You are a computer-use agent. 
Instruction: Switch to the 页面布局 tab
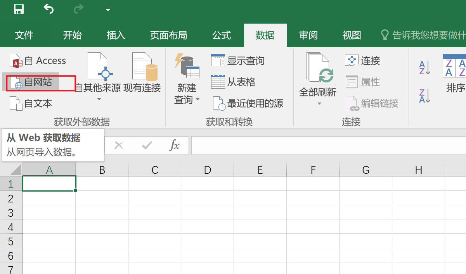pos(169,35)
